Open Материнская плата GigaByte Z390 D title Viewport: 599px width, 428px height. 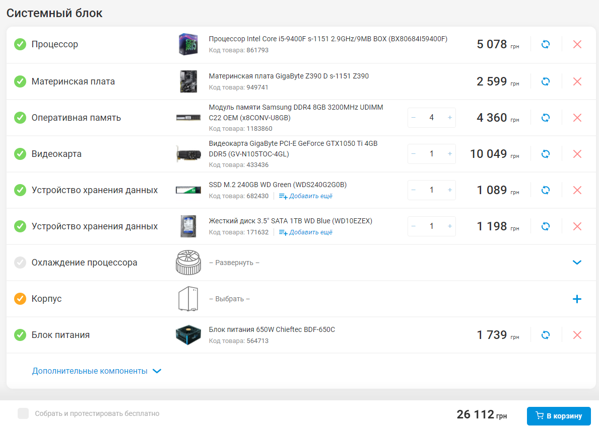click(289, 76)
